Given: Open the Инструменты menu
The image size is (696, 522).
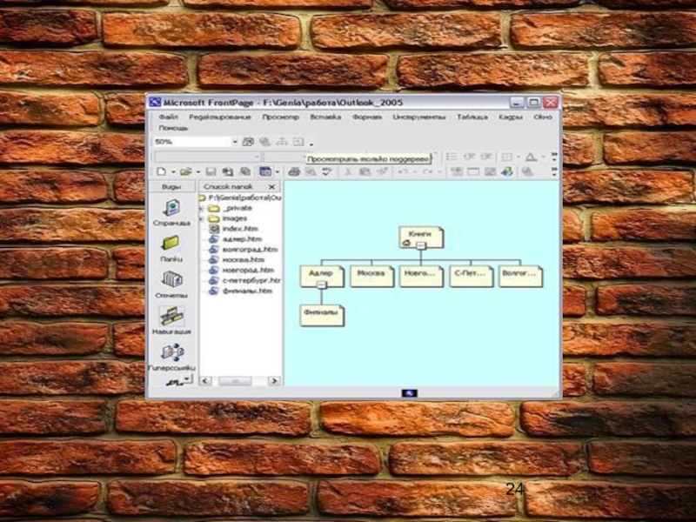Looking at the screenshot, I should pyautogui.click(x=419, y=117).
